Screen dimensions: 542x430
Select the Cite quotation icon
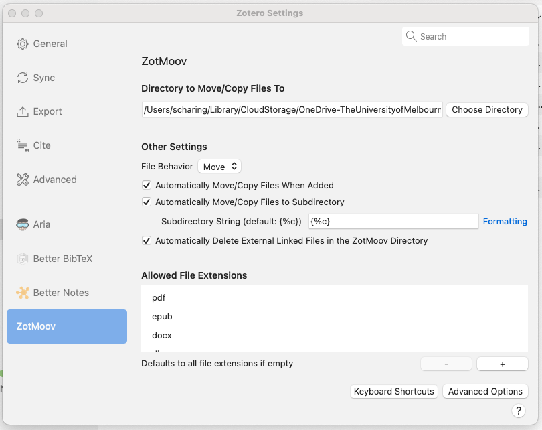click(x=23, y=145)
